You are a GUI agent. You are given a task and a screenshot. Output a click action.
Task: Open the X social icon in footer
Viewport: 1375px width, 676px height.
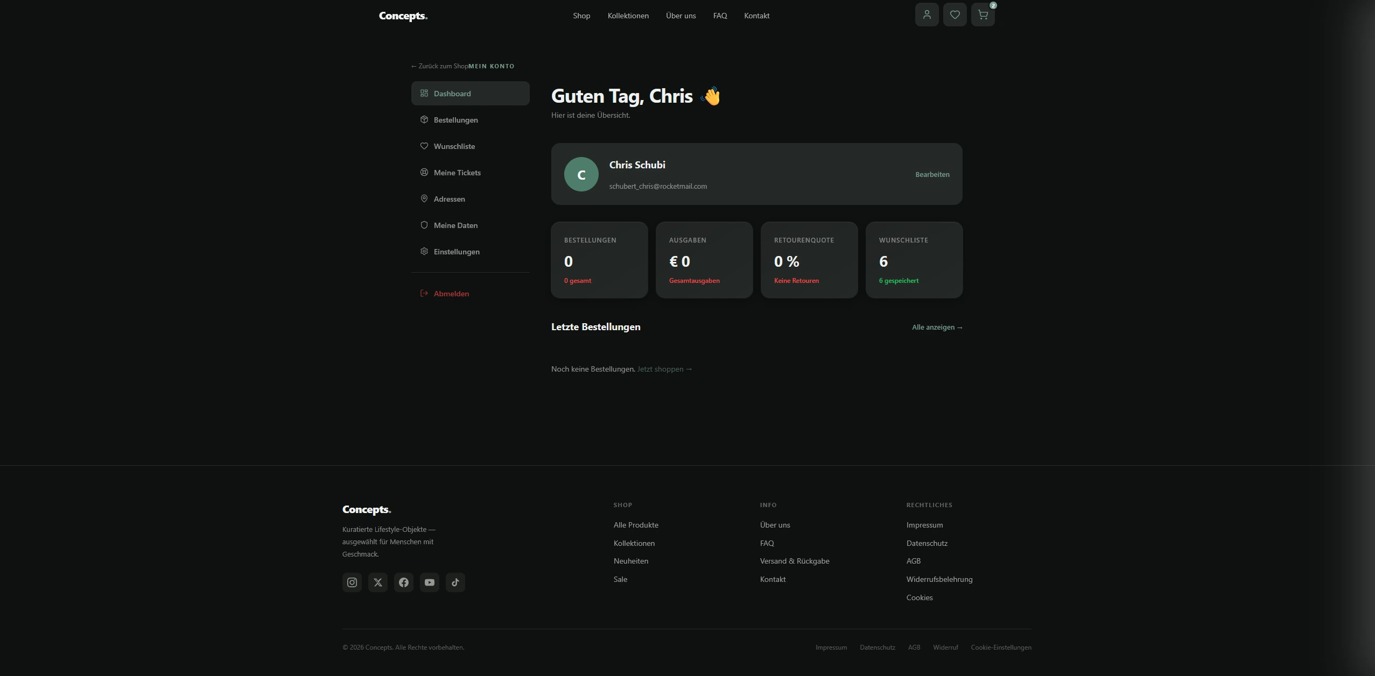(378, 582)
